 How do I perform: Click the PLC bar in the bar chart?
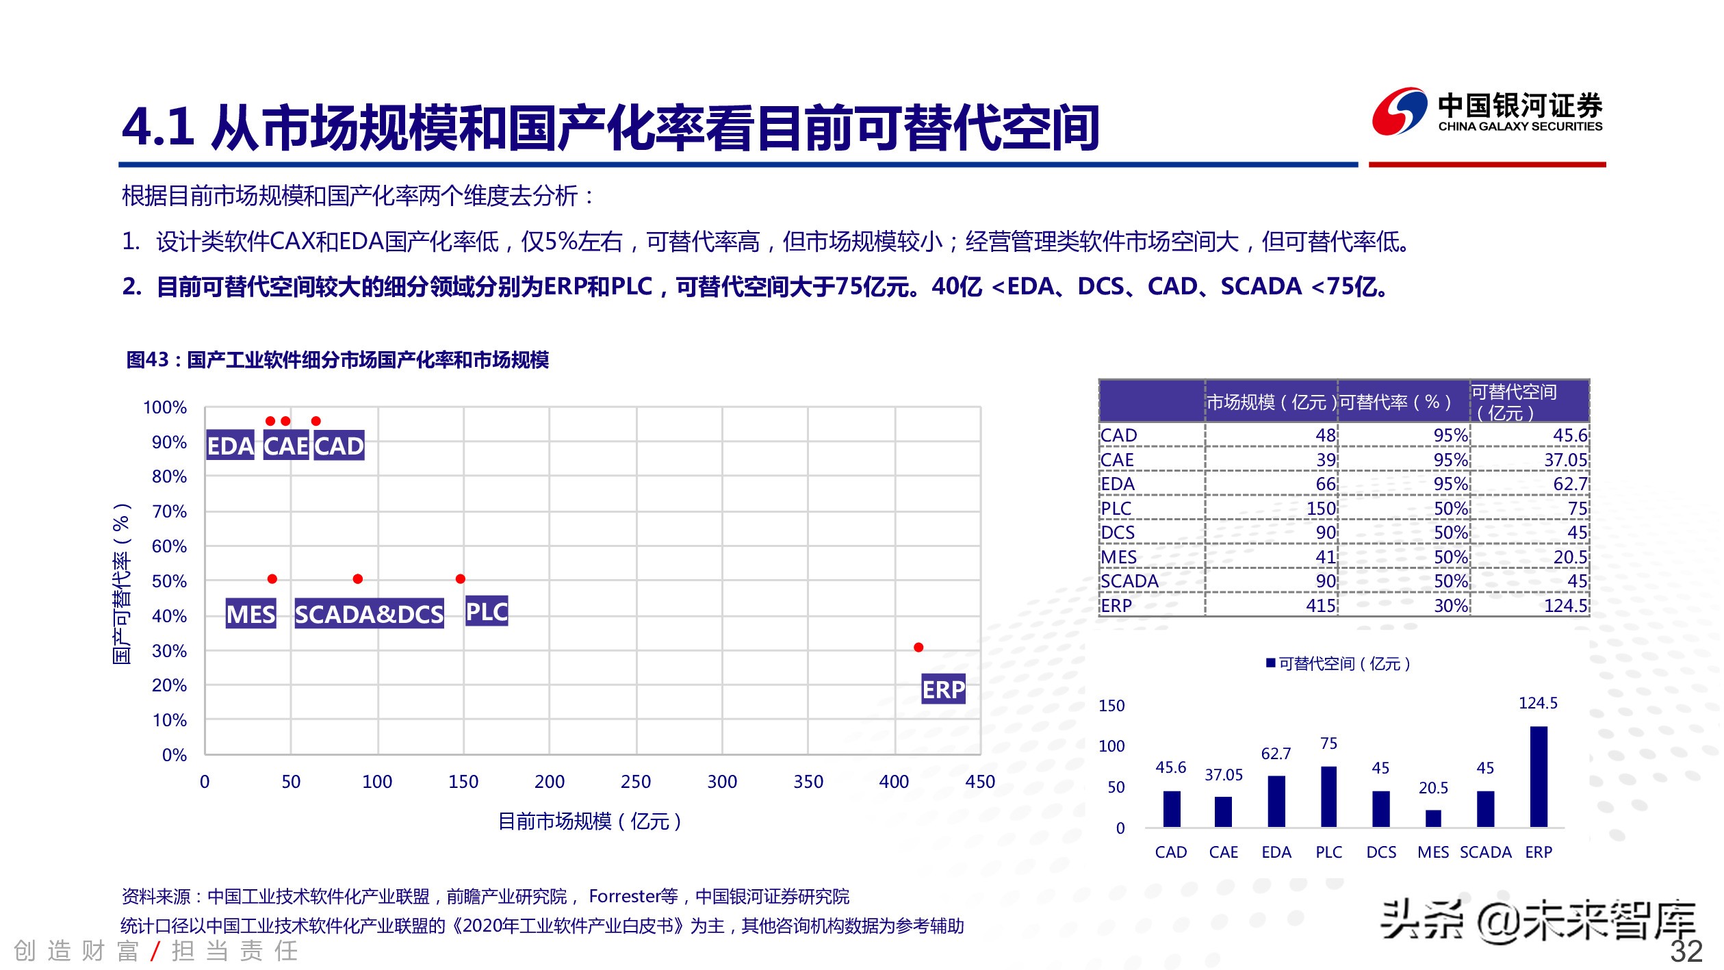1328,797
